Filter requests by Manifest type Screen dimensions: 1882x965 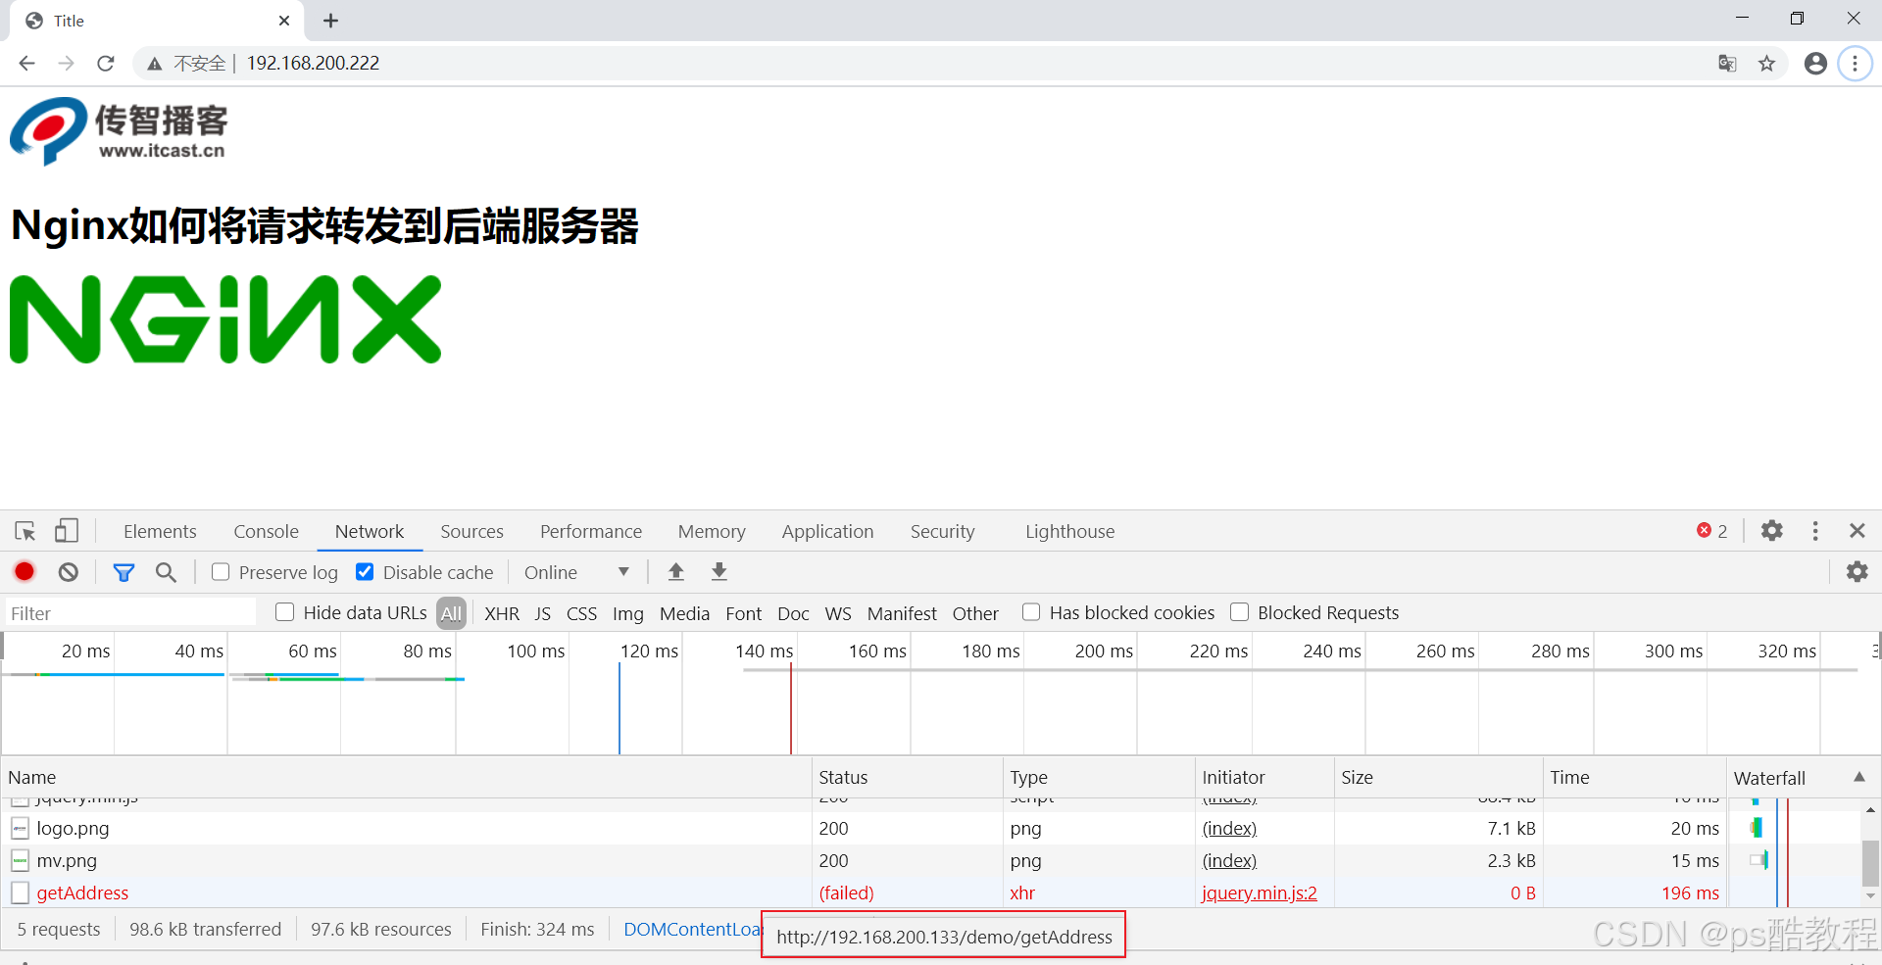(x=902, y=613)
